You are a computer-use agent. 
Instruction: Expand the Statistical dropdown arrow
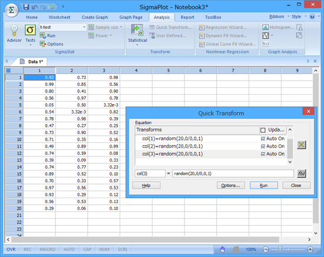tap(137, 45)
